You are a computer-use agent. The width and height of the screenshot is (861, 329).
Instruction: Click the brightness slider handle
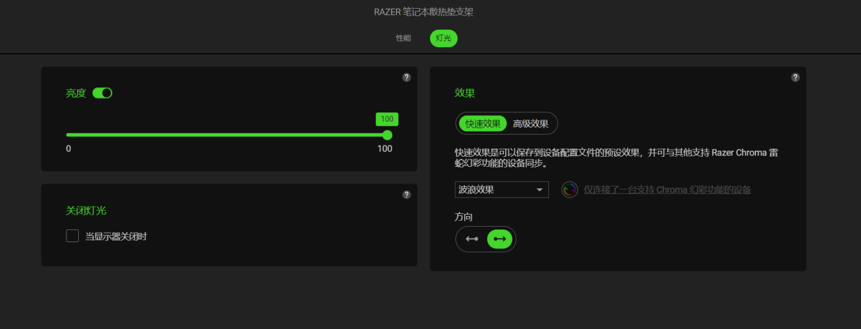tap(387, 135)
